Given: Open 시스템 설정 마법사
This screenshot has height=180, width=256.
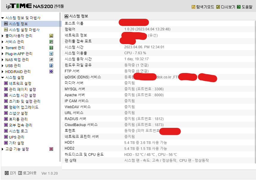Looking at the screenshot, I should [x=24, y=30].
